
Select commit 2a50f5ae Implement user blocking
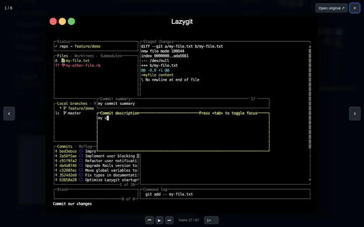tap(97, 156)
